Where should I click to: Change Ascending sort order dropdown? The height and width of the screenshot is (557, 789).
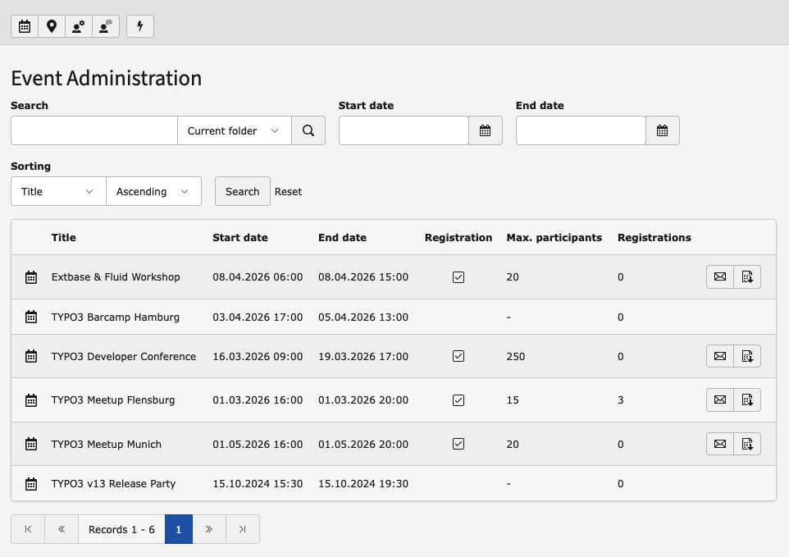[153, 191]
